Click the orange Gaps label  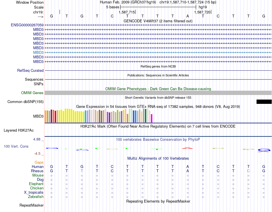point(39,163)
